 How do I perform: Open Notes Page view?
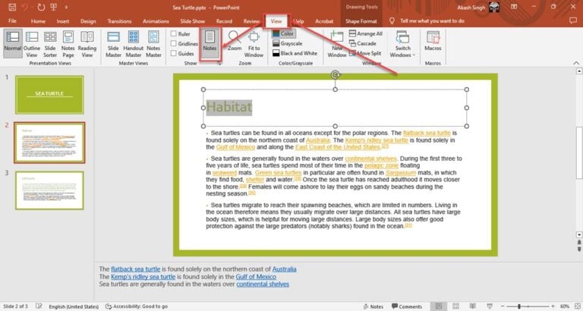pos(68,43)
